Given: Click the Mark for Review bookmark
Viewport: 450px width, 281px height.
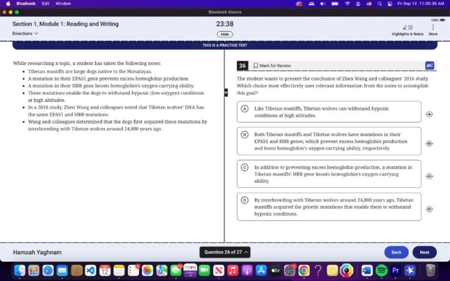Looking at the screenshot, I should tap(272, 66).
